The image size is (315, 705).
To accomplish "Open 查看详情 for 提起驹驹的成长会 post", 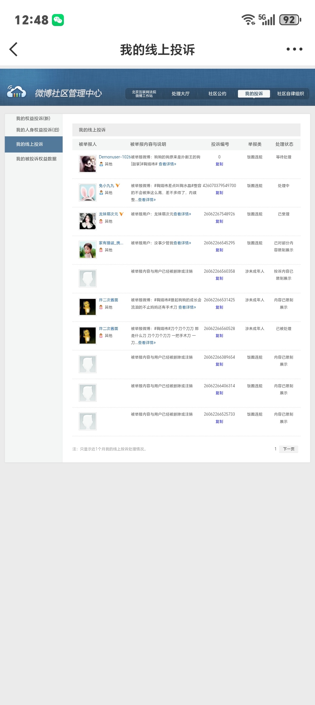I will (x=187, y=307).
